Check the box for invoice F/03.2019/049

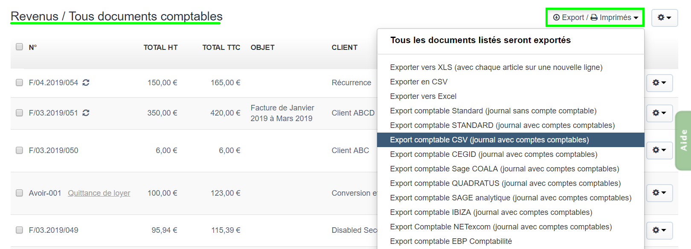point(19,230)
